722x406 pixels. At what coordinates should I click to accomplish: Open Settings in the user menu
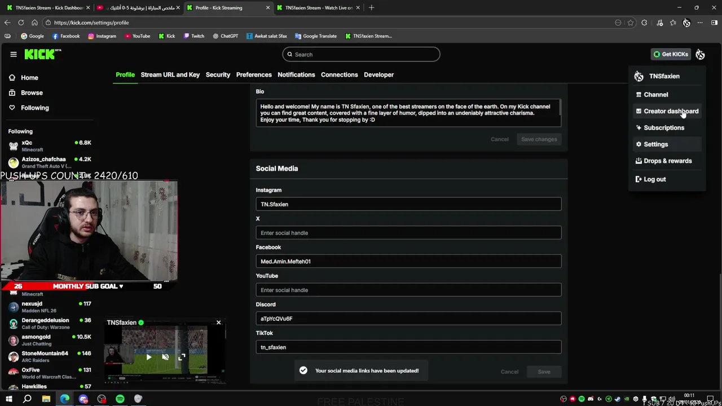pos(667,144)
